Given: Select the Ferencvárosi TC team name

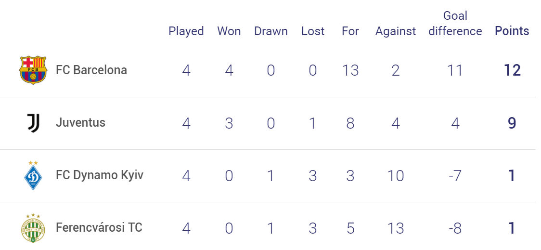Looking at the screenshot, I should (99, 228).
